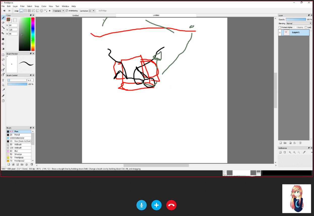Image resolution: width=314 pixels, height=216 pixels.
Task: Select the Gradient tool
Action: pyautogui.click(x=3, y=49)
